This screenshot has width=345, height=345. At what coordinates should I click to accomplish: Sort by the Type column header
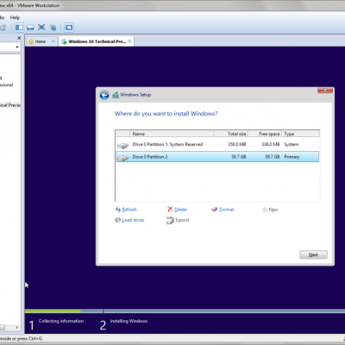tap(300, 134)
